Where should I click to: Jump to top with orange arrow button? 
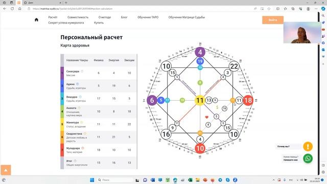[6, 170]
